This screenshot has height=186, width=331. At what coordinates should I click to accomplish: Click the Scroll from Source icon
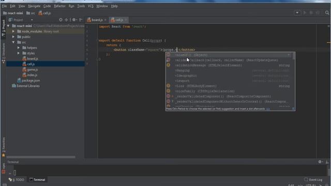coord(61,20)
